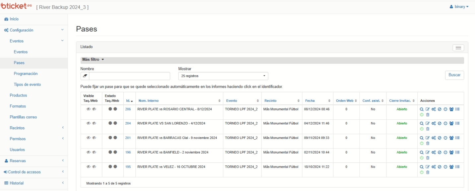
Task: Click pencil edit icon in BANFIELD row
Action: pyautogui.click(x=428, y=152)
